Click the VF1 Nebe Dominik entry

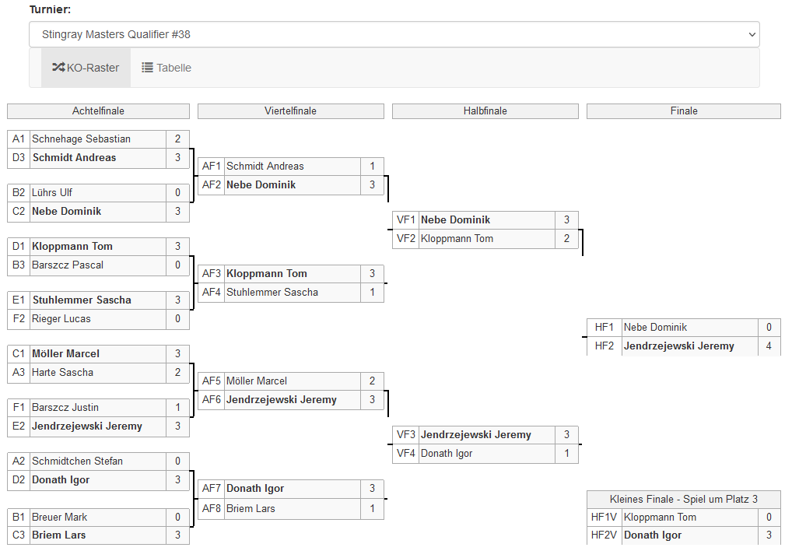[456, 219]
